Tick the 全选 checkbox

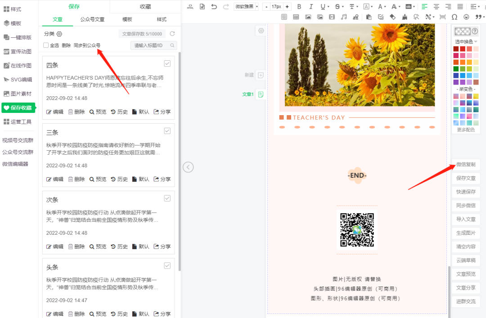point(46,45)
